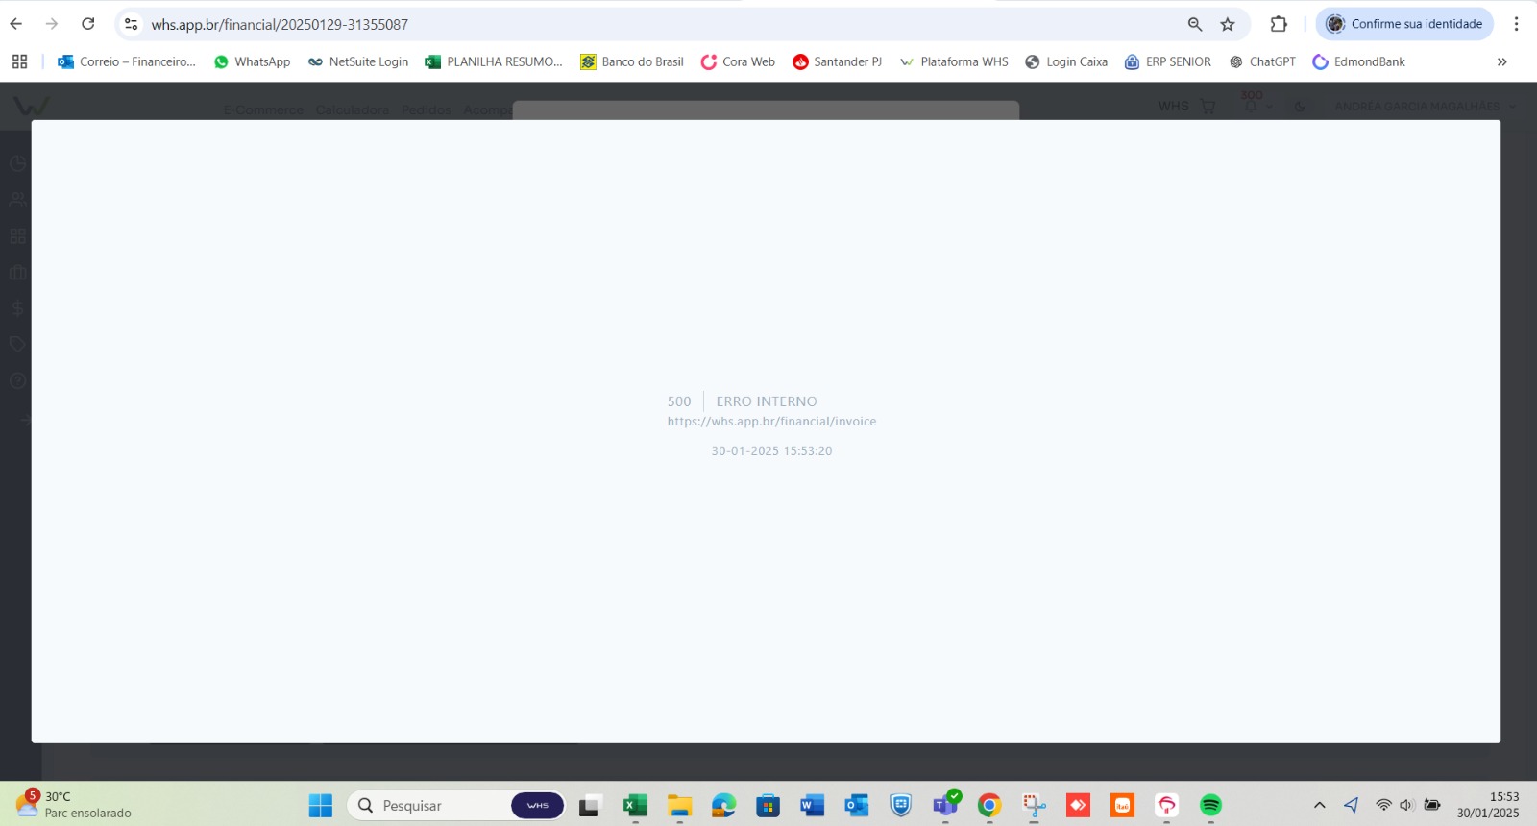Open the Santander PJ bookmark
1537x826 pixels.
pyautogui.click(x=837, y=61)
